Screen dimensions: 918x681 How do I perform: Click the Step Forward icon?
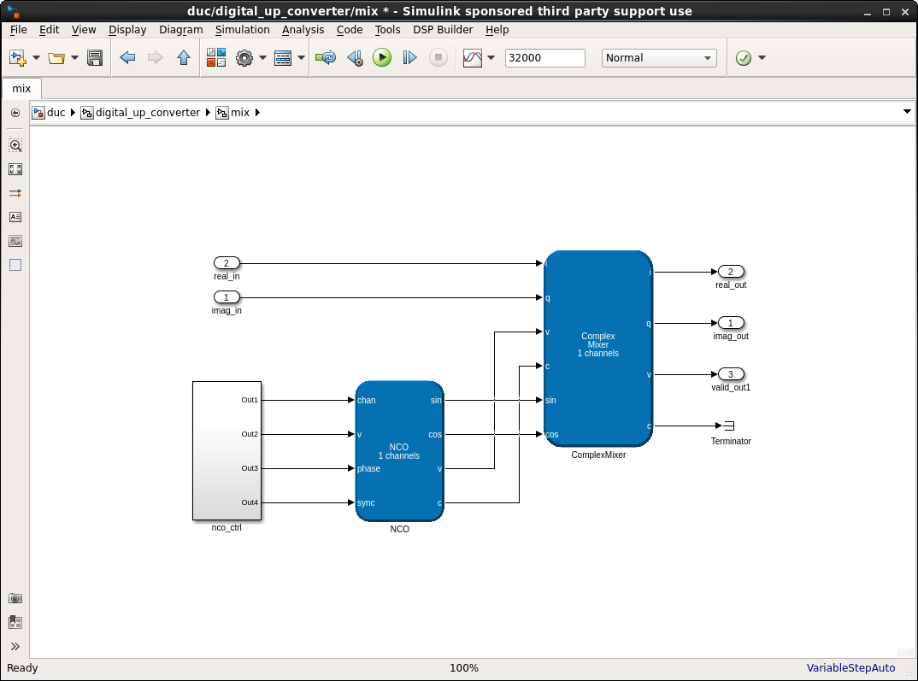tap(410, 58)
